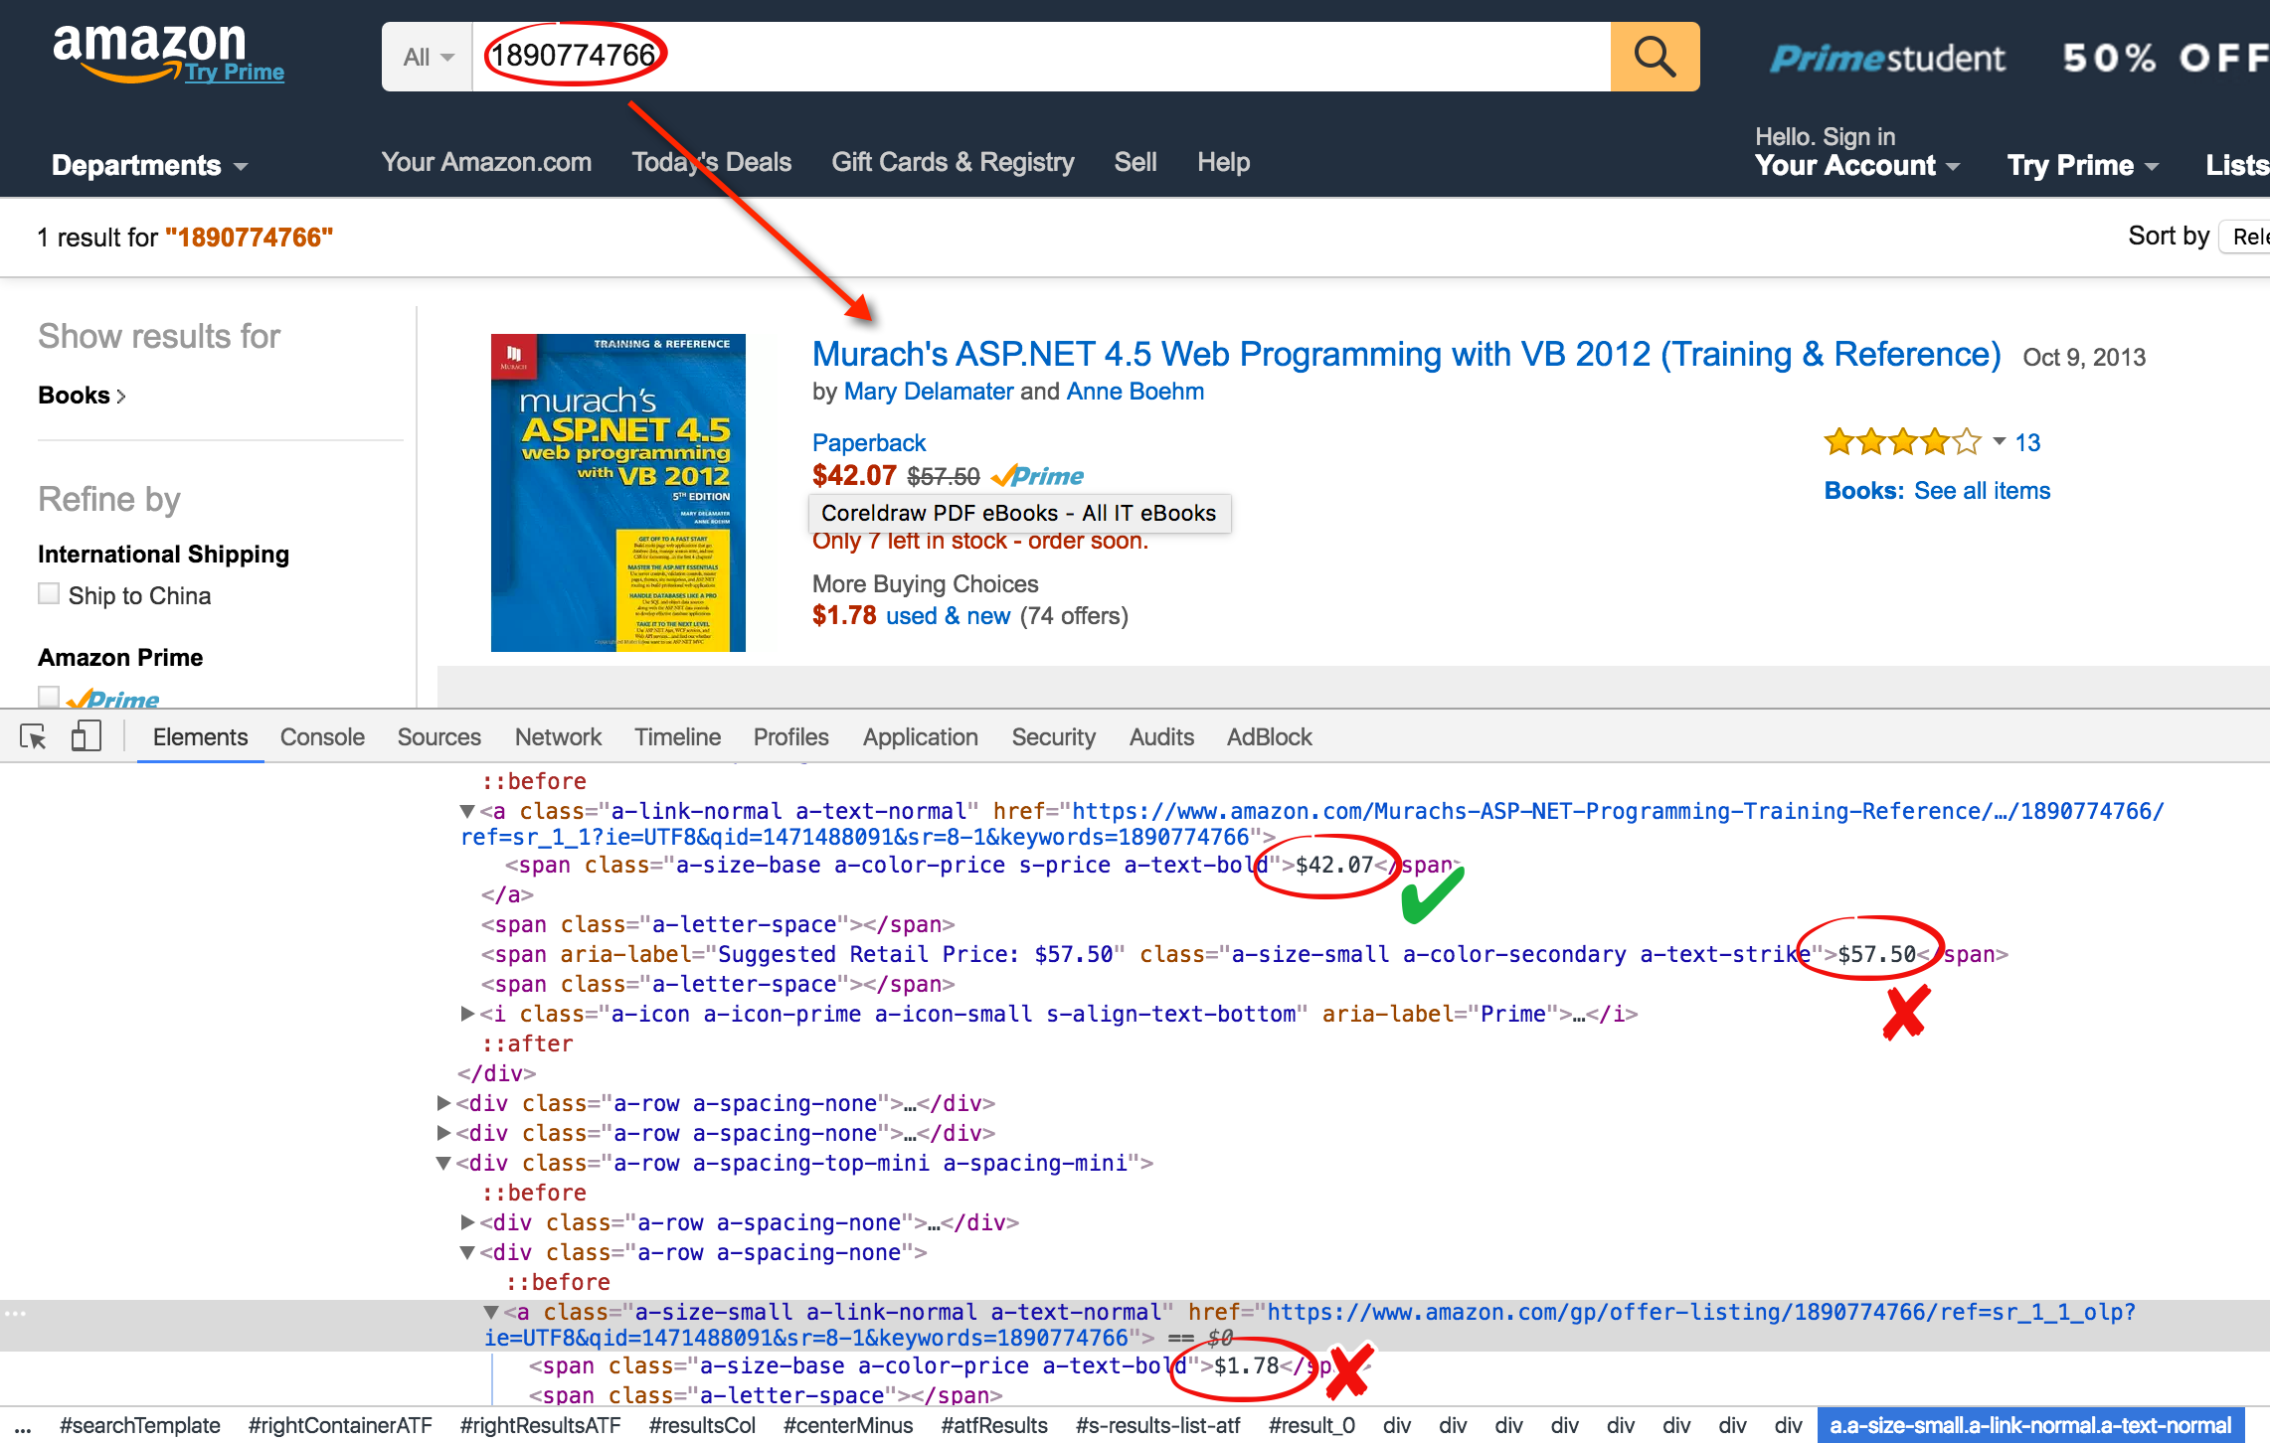Select the inspect element picker icon
2270x1443 pixels.
point(33,736)
